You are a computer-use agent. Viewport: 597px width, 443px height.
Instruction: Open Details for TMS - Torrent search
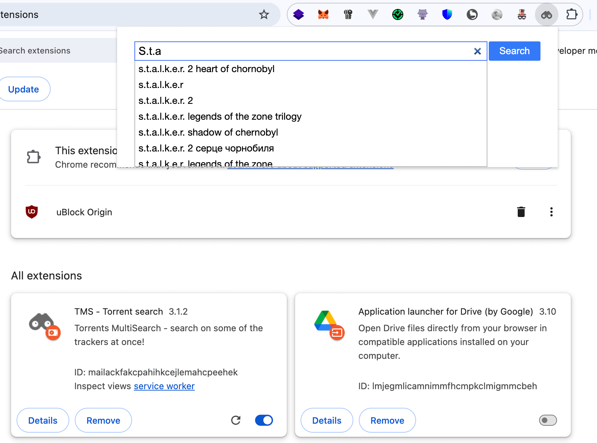point(43,420)
